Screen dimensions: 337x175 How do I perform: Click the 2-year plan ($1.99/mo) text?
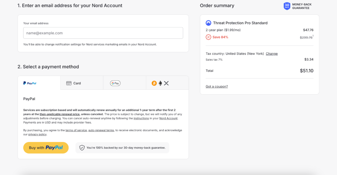[x=223, y=30]
